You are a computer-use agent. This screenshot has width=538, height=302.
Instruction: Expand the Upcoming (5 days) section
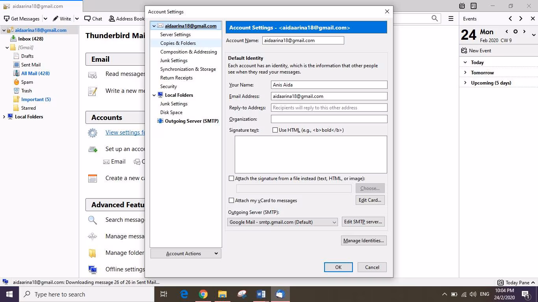pos(465,83)
